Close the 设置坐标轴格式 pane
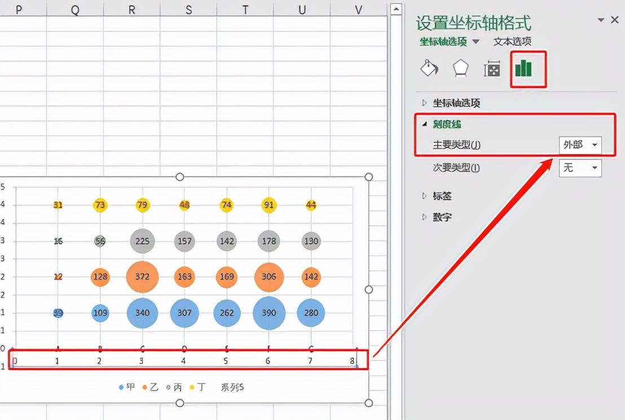 (615, 19)
